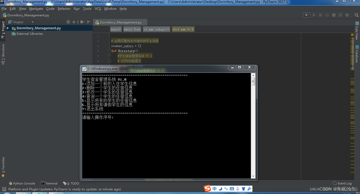Open Sogou skin shirt icon
Screen dimensions: 360x194
pyautogui.click(x=243, y=189)
